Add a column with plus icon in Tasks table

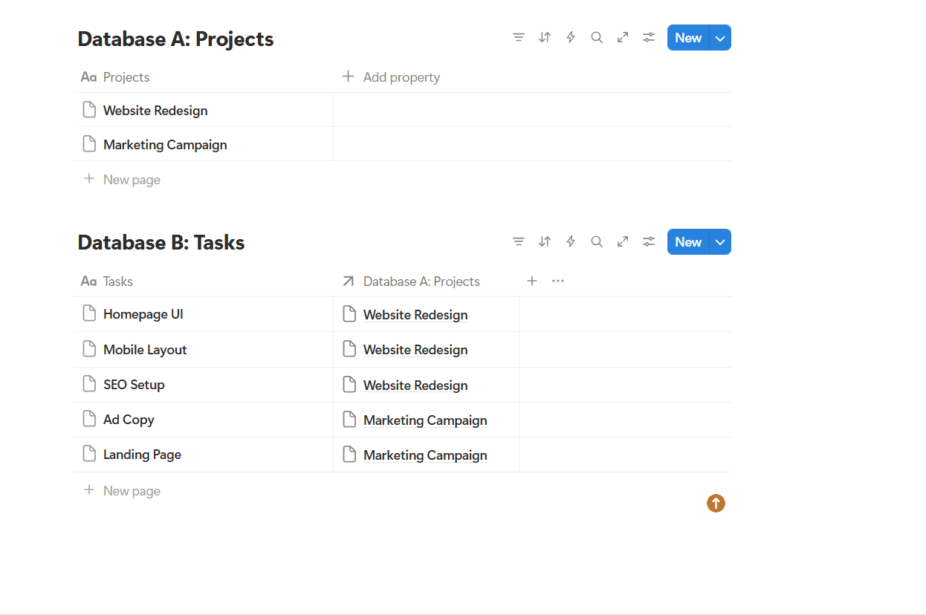[532, 281]
